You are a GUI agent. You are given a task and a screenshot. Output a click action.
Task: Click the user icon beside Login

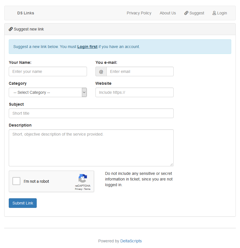pos(214,13)
